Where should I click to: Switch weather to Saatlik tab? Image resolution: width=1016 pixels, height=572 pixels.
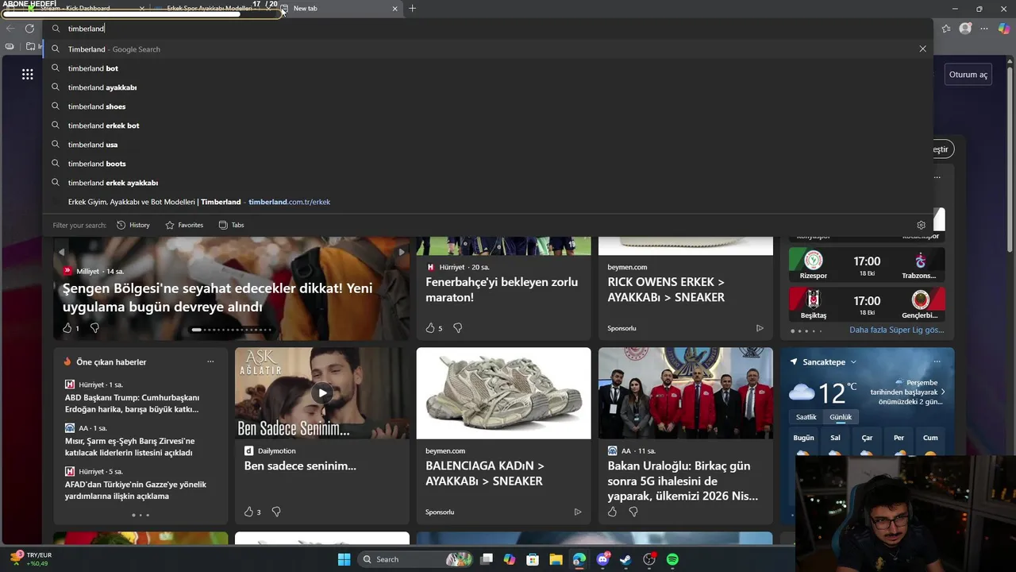tap(806, 417)
